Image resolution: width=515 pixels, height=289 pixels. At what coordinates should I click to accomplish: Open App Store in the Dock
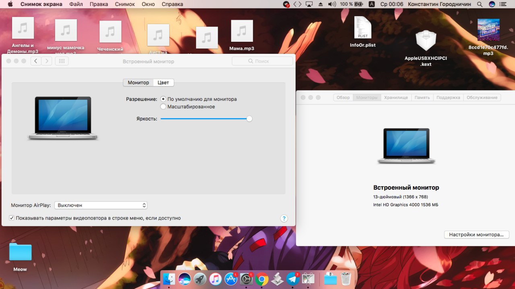tap(231, 279)
